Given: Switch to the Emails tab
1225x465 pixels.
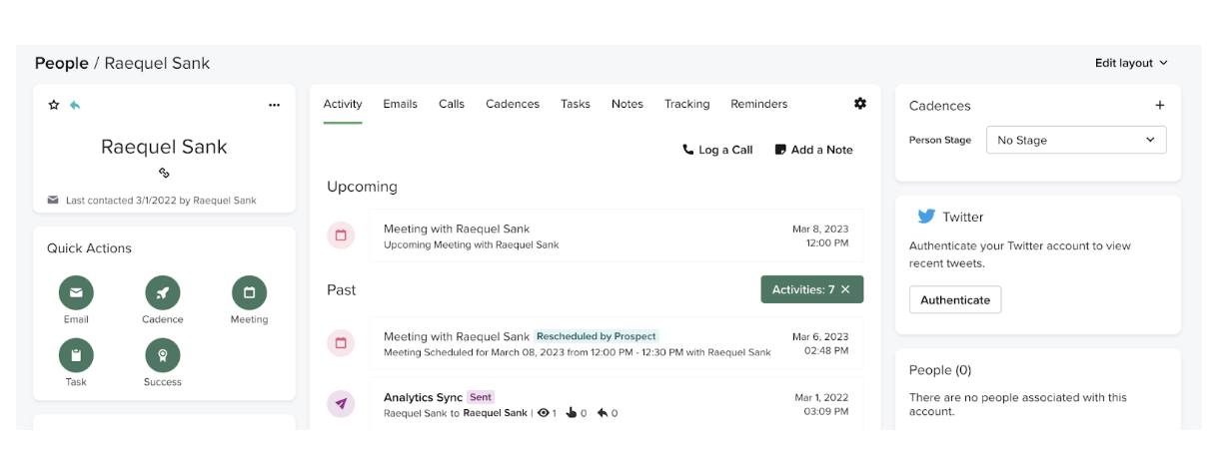Looking at the screenshot, I should coord(400,104).
